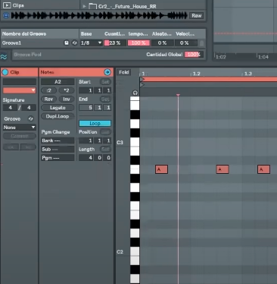Image resolution: width=277 pixels, height=284 pixels.
Task: Click the Groove1 hot-swap icon
Action: click(74, 43)
